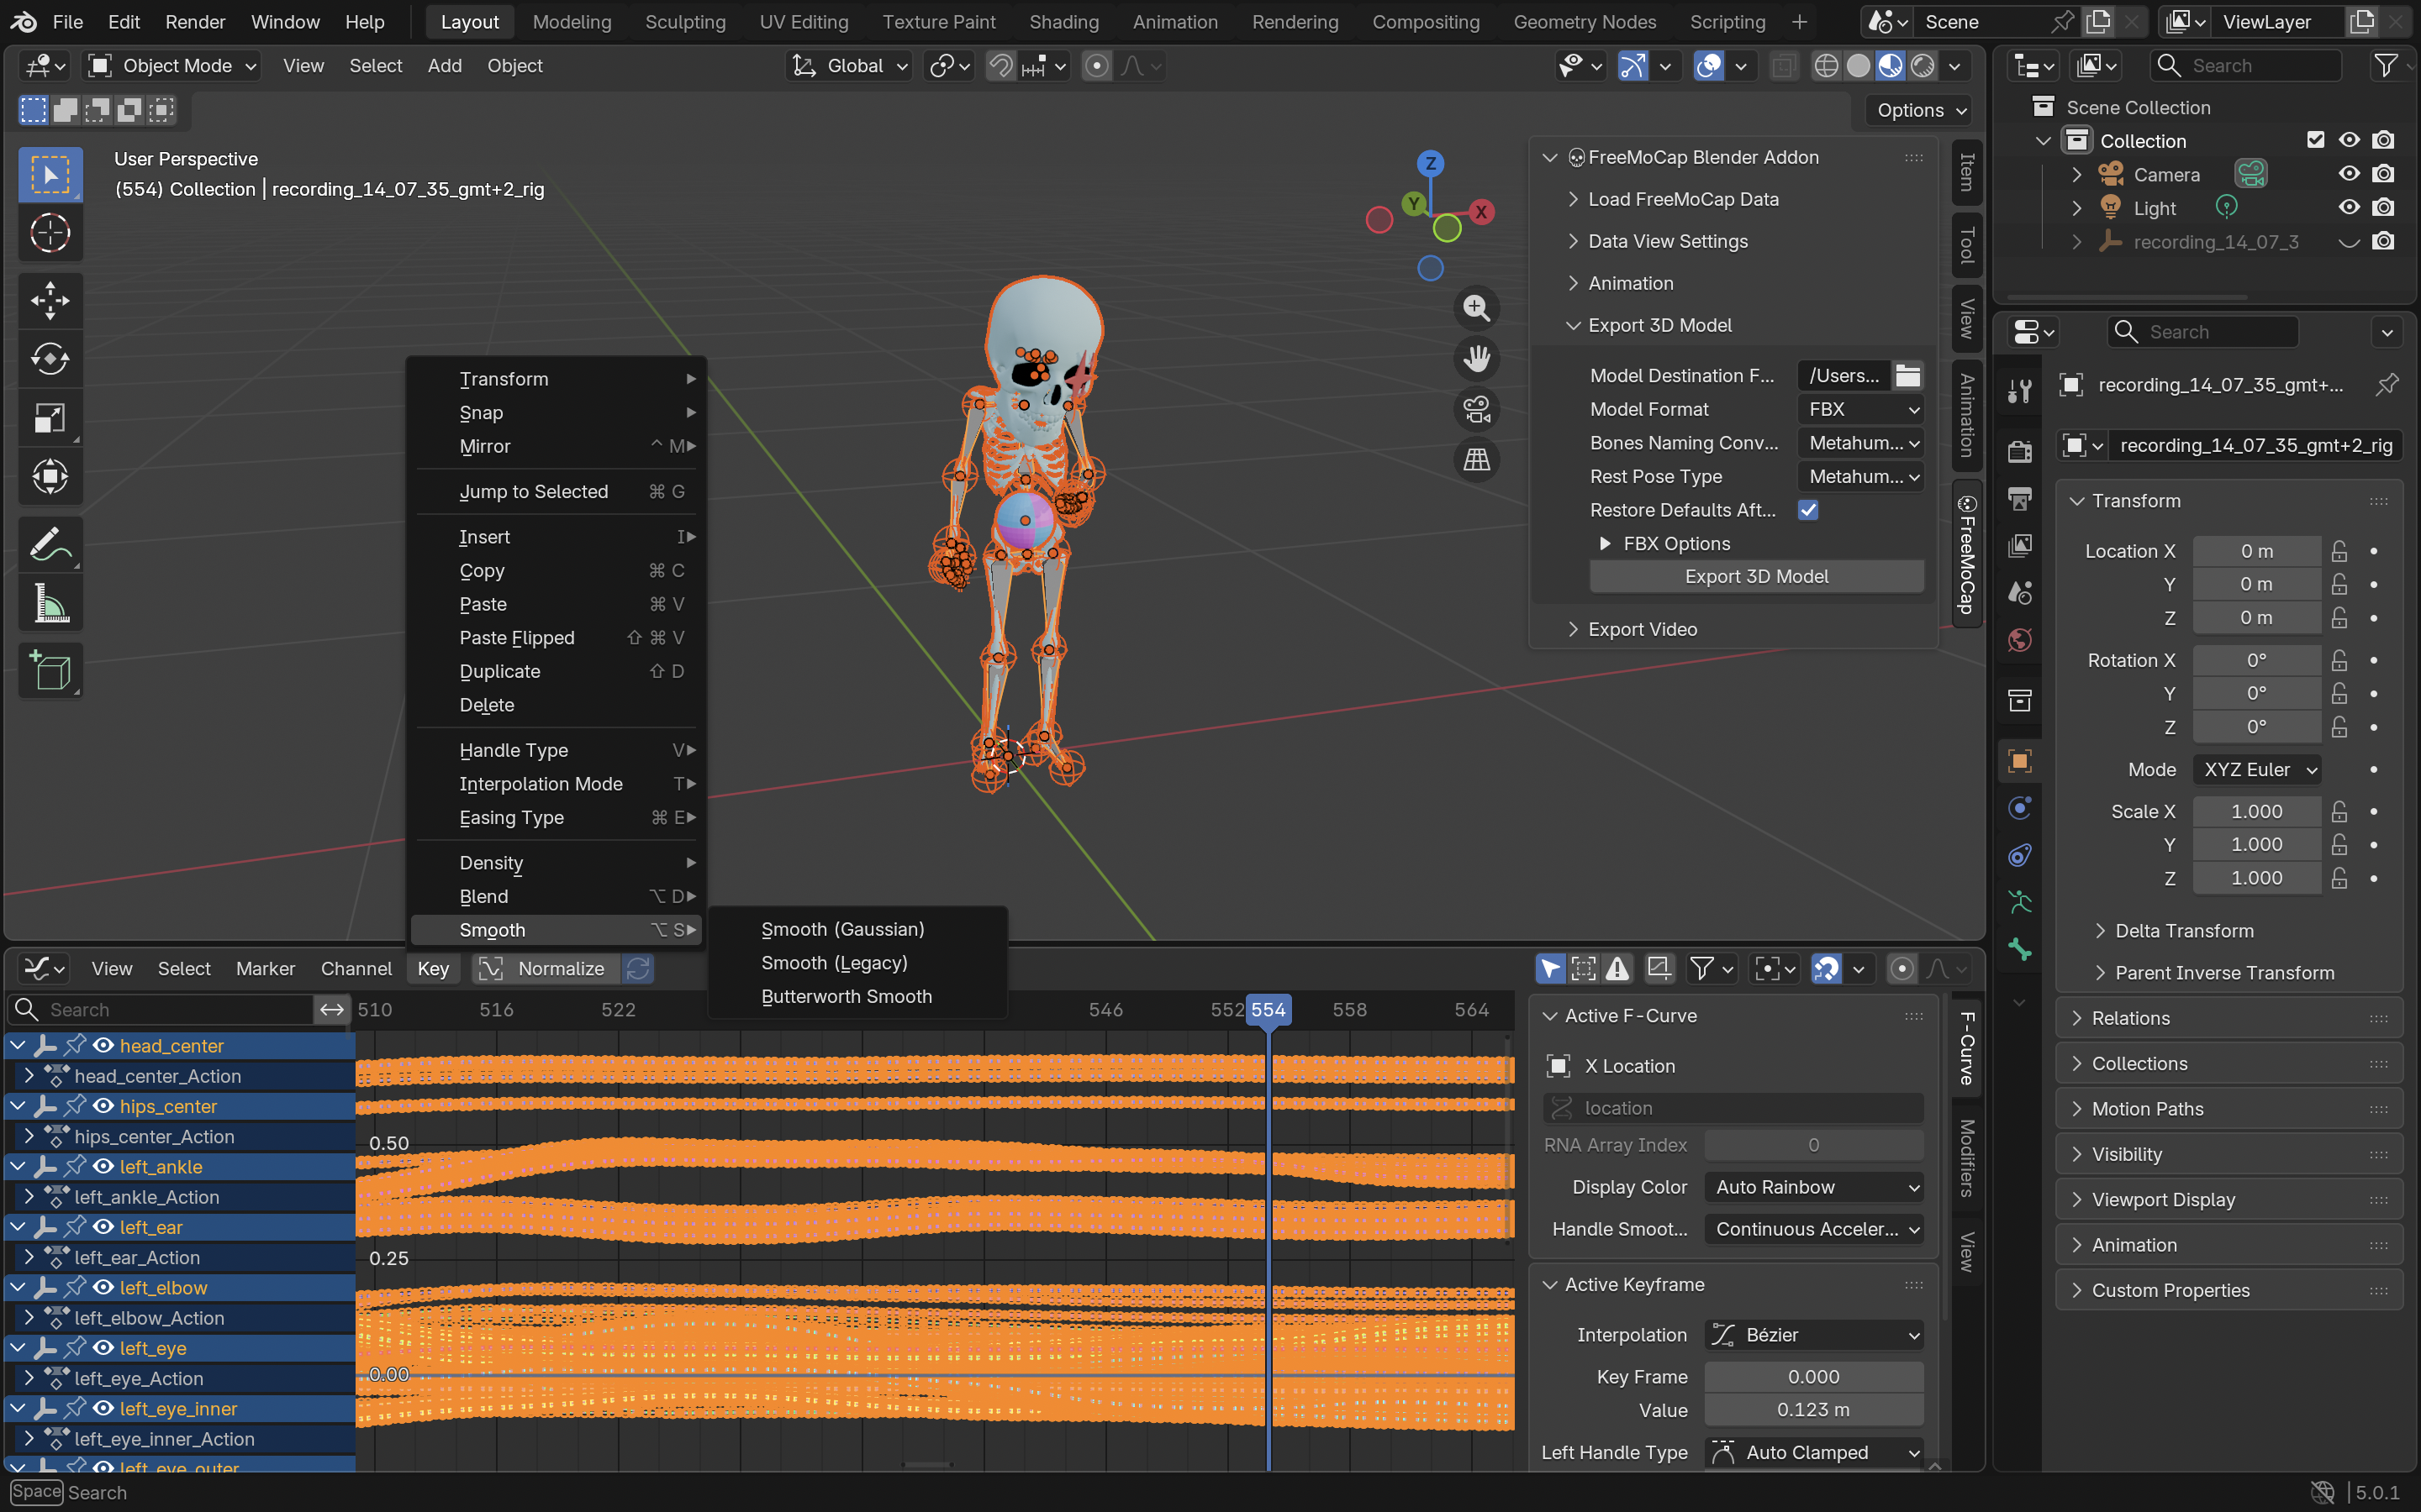Hide Camera in viewport via eye icon
Viewport: 2421px width, 1512px height.
point(2349,174)
